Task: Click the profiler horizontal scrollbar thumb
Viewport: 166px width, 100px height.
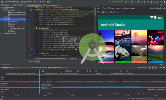Action: pyautogui.click(x=2, y=97)
